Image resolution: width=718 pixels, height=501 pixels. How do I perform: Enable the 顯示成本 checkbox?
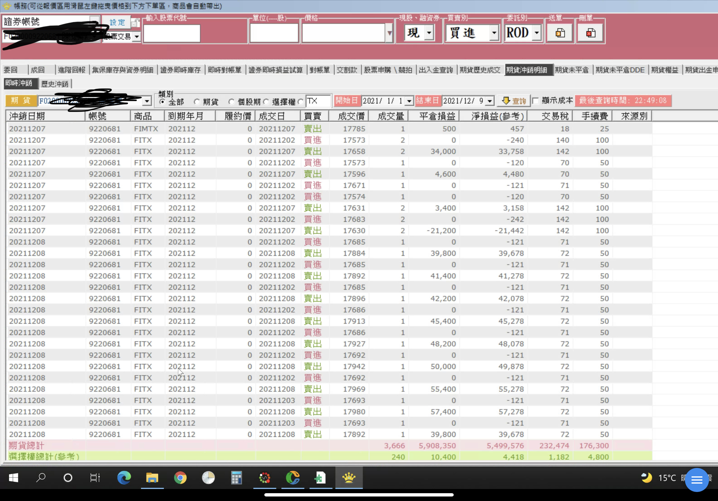click(x=536, y=101)
